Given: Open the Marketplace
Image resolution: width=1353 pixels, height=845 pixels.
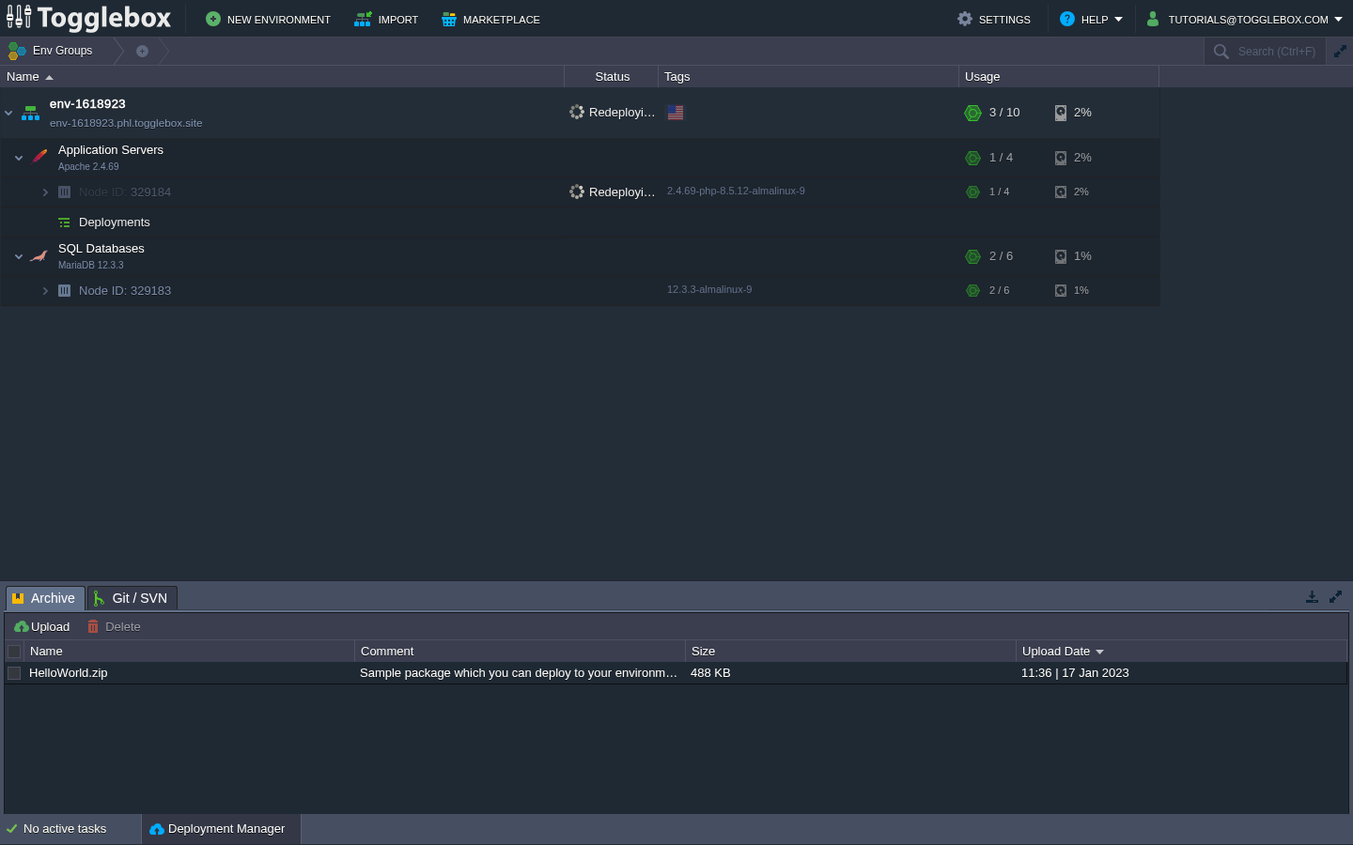Looking at the screenshot, I should [490, 19].
